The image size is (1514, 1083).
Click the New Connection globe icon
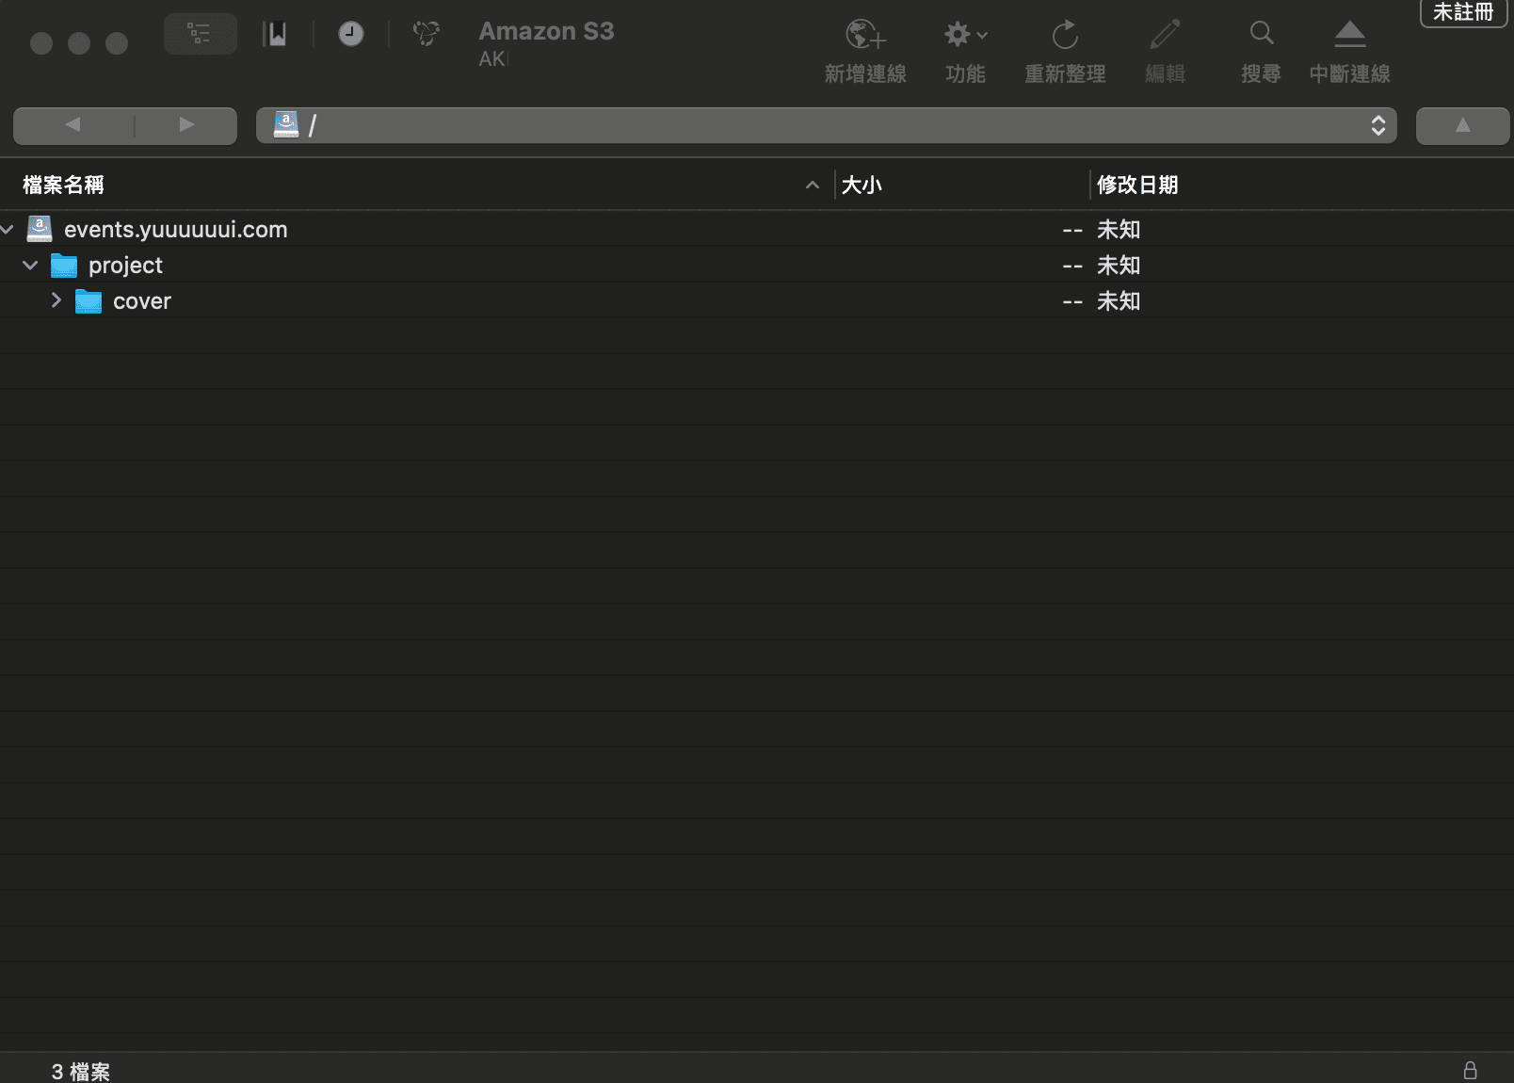click(x=864, y=36)
